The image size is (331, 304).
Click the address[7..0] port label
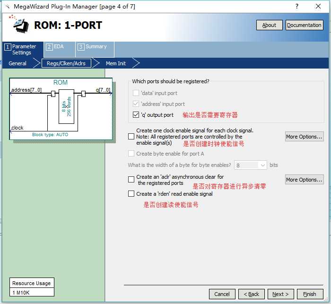[26, 90]
